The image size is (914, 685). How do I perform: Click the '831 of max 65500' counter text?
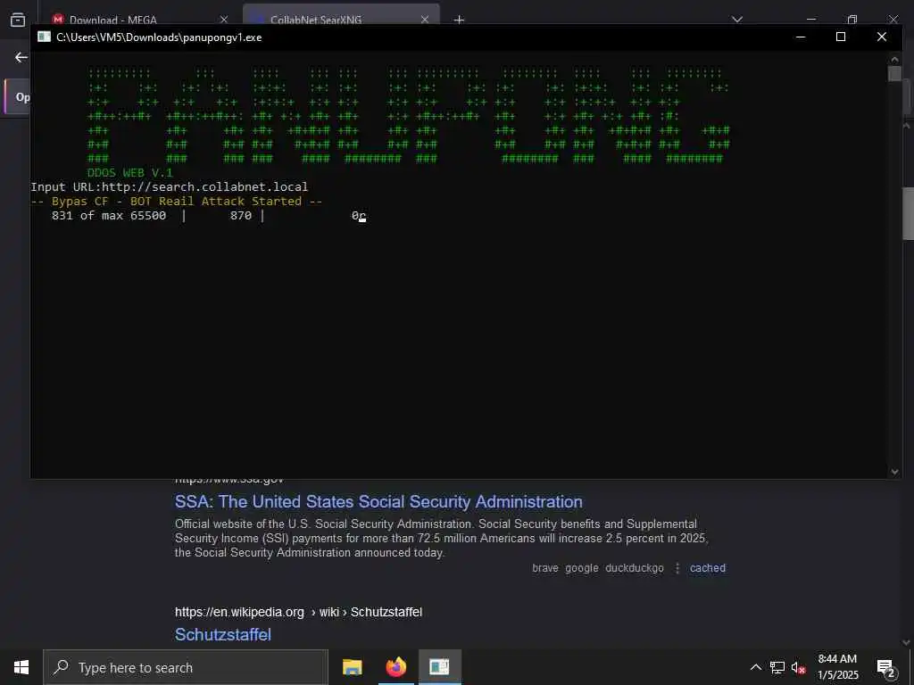[108, 216]
